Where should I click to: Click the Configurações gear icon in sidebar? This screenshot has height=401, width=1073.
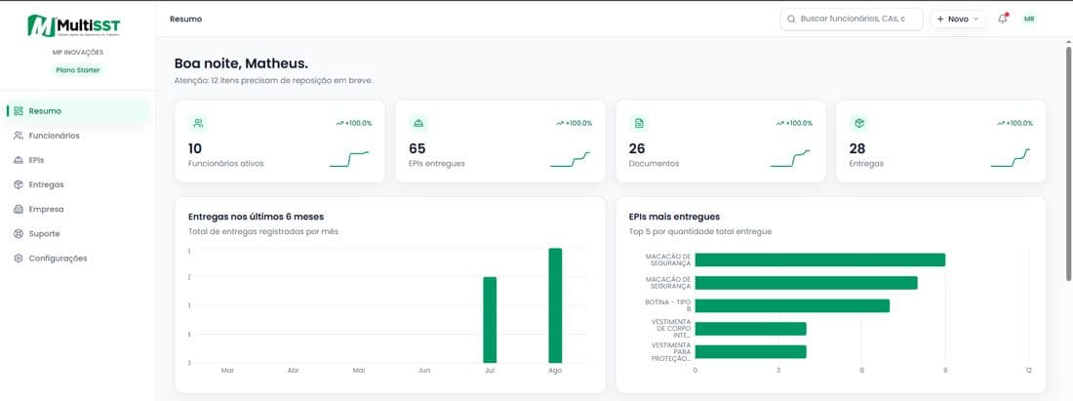pos(19,259)
